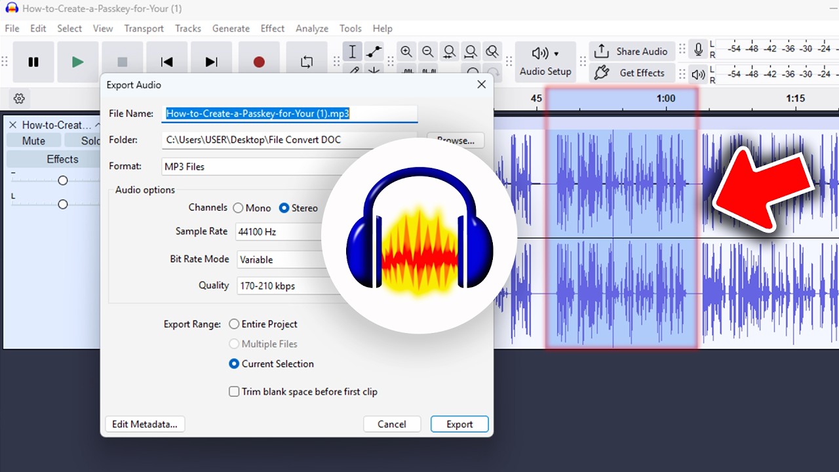Image resolution: width=839 pixels, height=472 pixels.
Task: Mute the How-to-Creat track
Action: click(33, 141)
